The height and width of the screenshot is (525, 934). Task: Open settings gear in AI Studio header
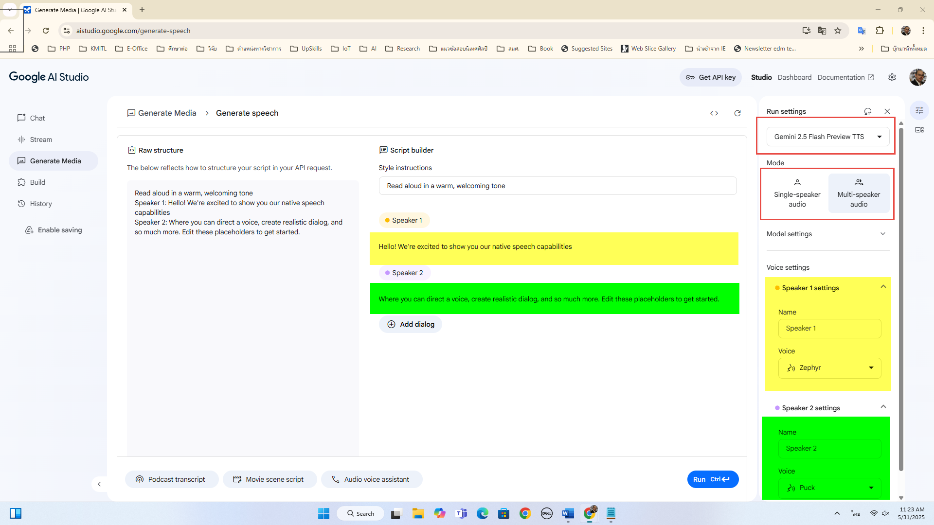(x=892, y=77)
